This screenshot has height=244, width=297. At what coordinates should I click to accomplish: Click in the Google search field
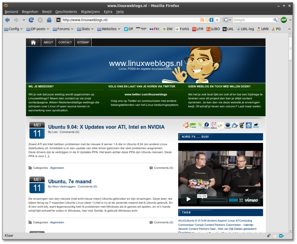click(252, 20)
